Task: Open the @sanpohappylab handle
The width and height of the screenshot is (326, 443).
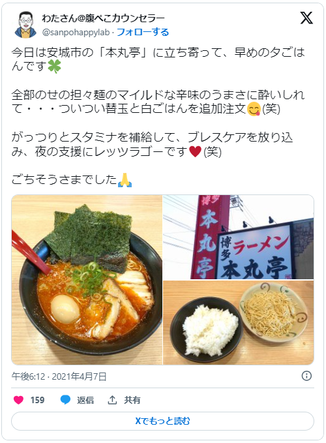Action: (76, 32)
